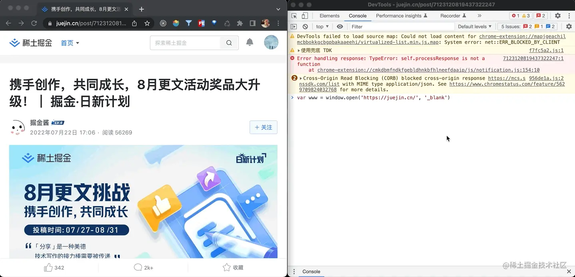
Task: Share this page from address bar
Action: tap(134, 24)
